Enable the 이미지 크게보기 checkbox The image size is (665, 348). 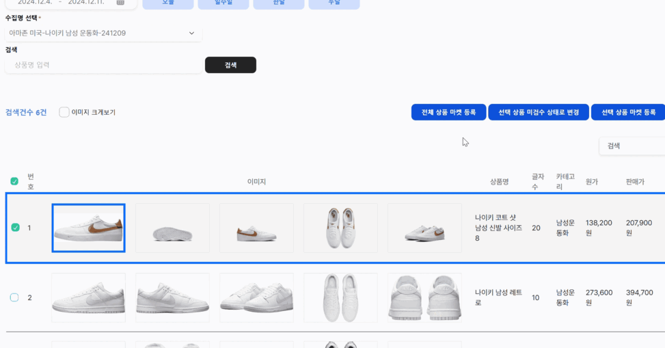pyautogui.click(x=64, y=112)
